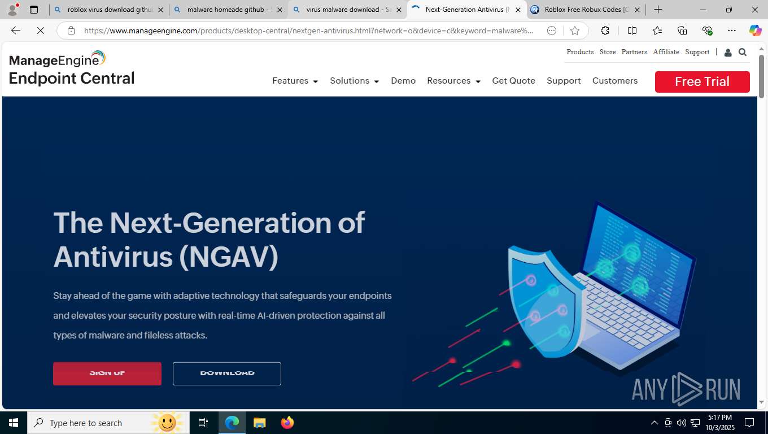Open the Collections icon
Image resolution: width=768 pixels, height=434 pixels.
click(682, 31)
